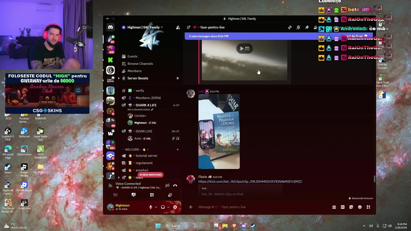Open kick.com clip link from Florin

tap(250, 182)
